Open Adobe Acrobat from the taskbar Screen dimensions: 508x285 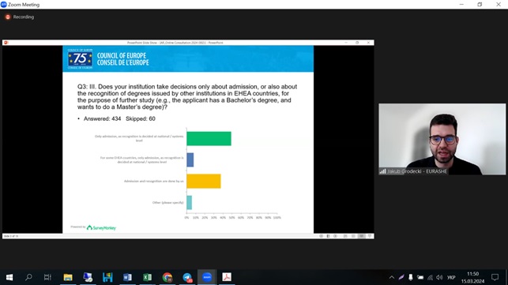coord(227,277)
